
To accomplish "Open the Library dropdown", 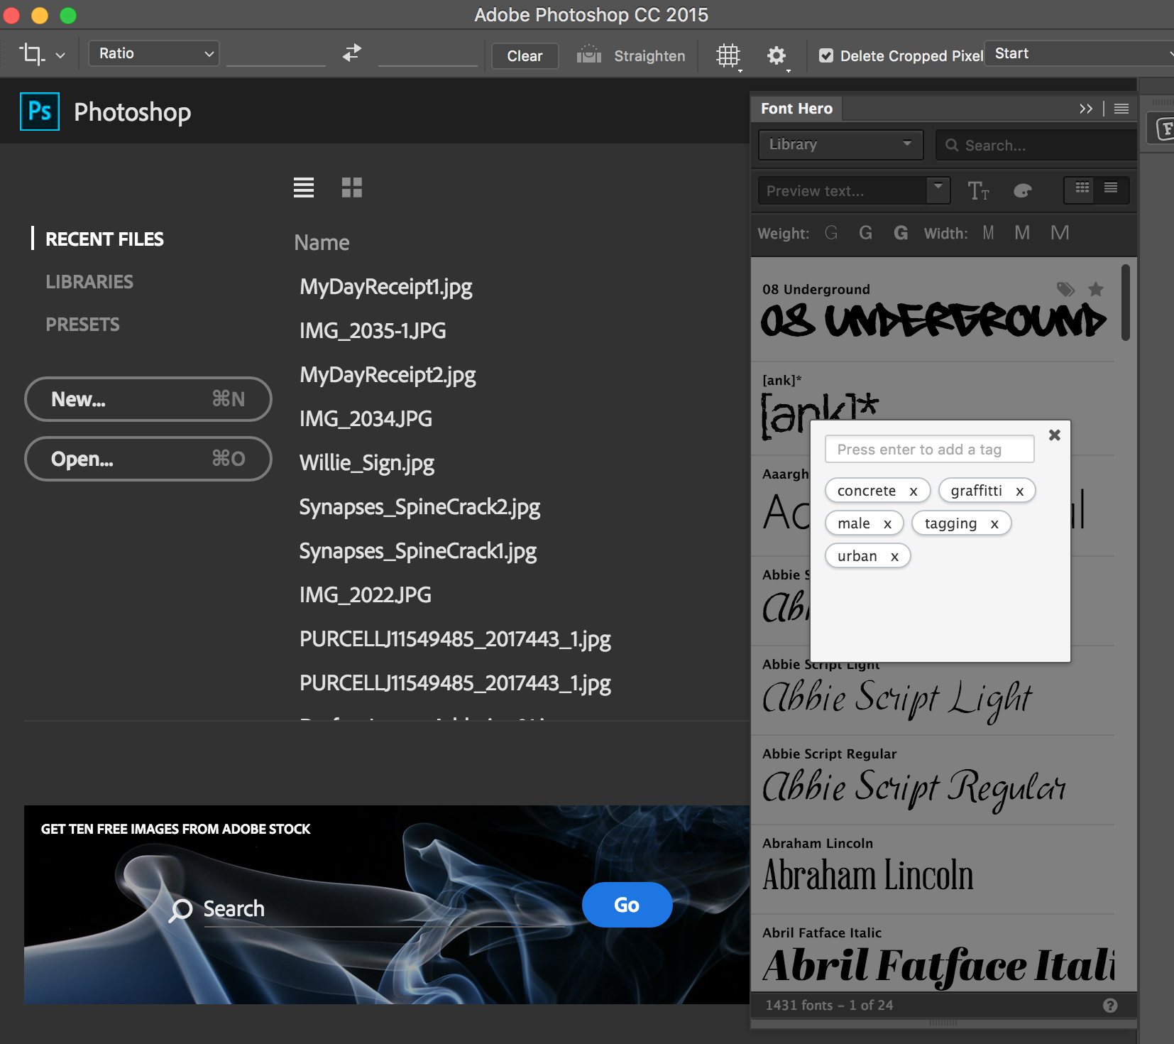I will [840, 144].
